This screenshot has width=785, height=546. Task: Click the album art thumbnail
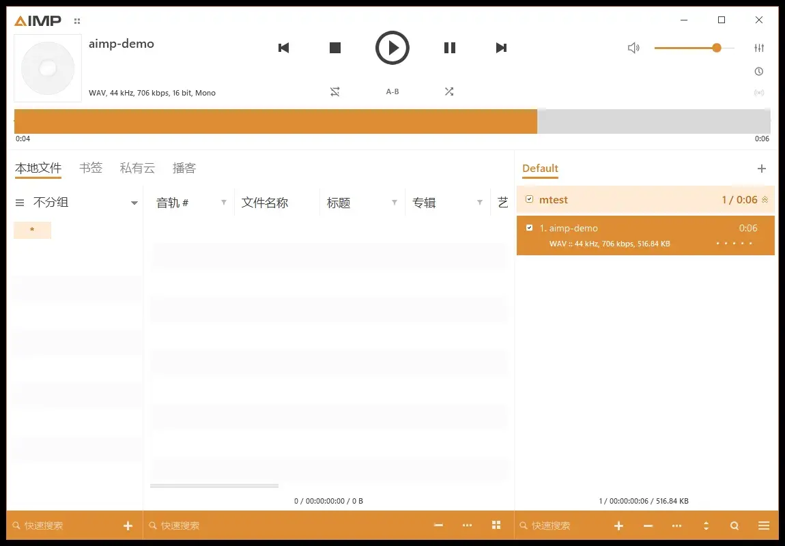[x=48, y=68]
